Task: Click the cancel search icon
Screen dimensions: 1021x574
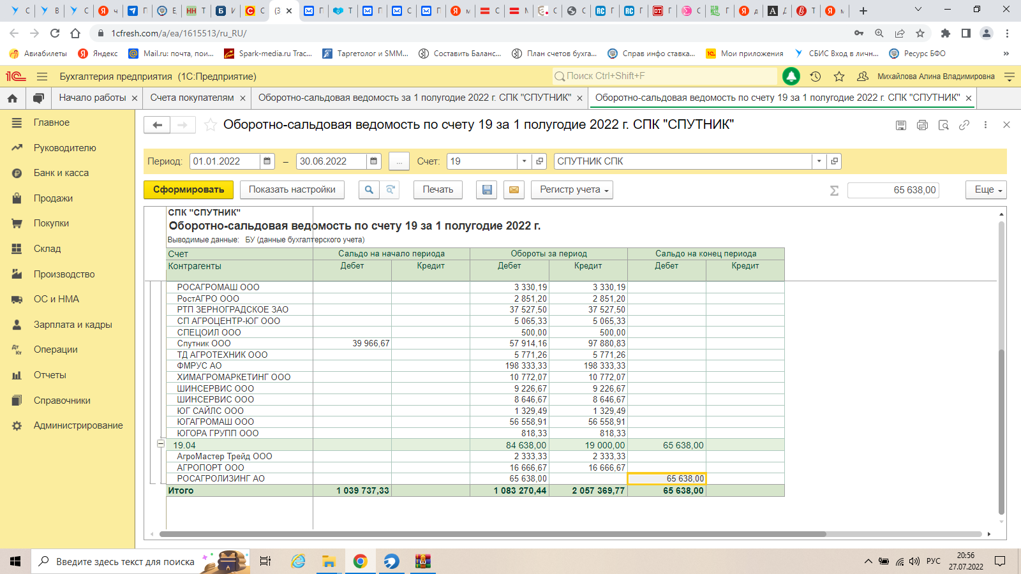Action: [390, 189]
